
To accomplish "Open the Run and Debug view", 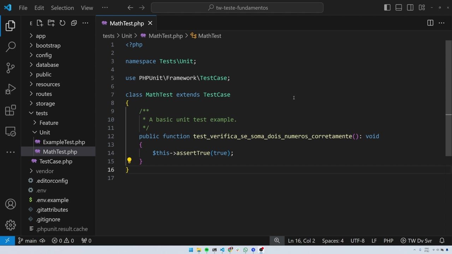I will [x=11, y=89].
